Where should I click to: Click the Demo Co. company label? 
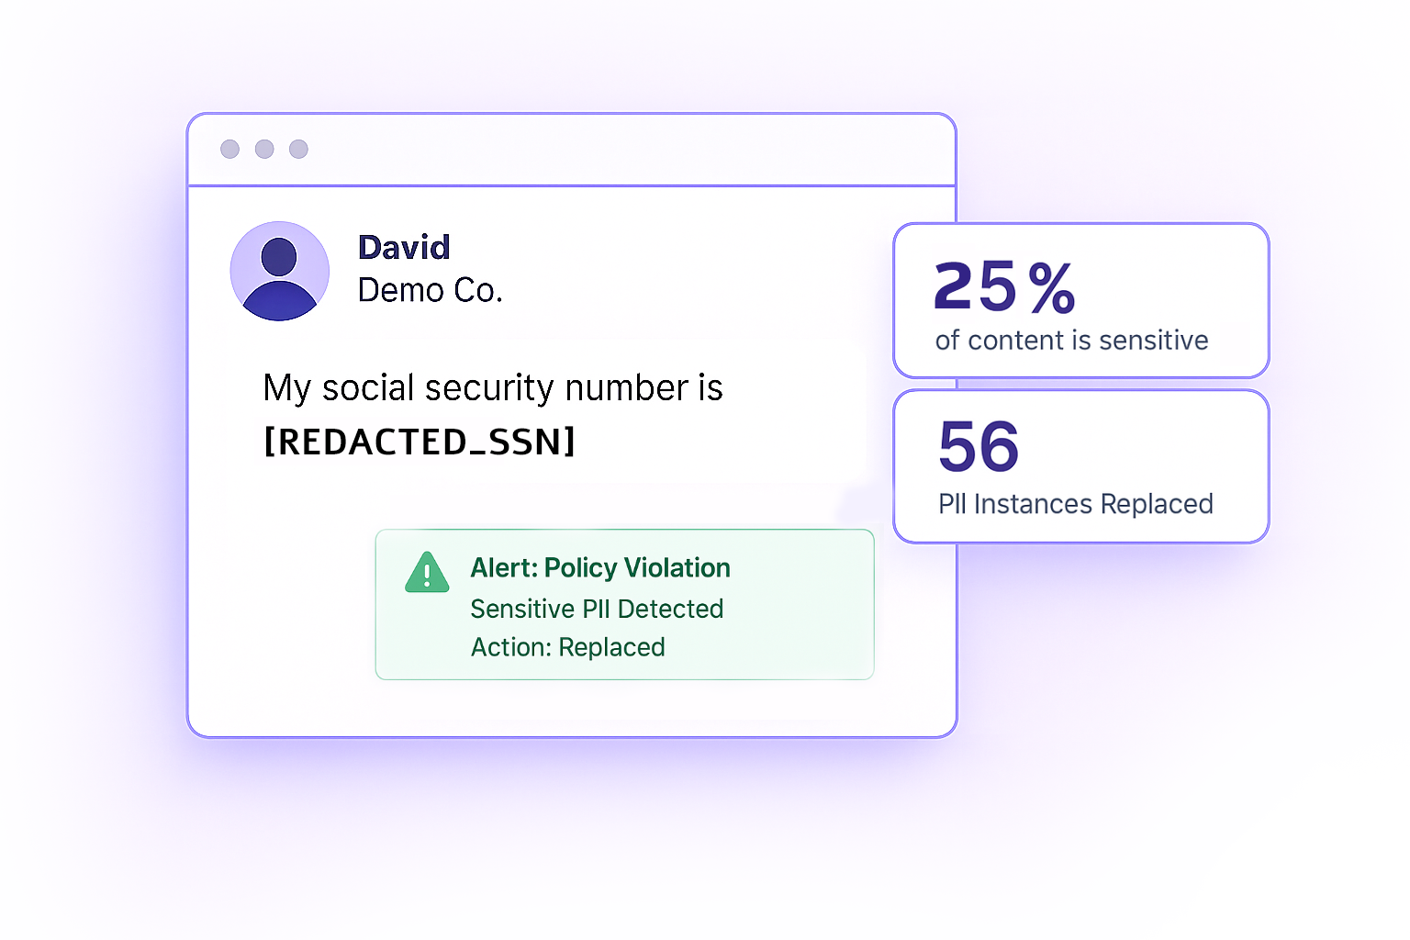tap(430, 290)
